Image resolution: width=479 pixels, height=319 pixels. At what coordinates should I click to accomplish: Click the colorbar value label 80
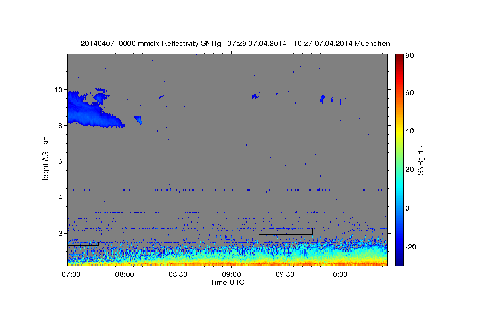409,56
